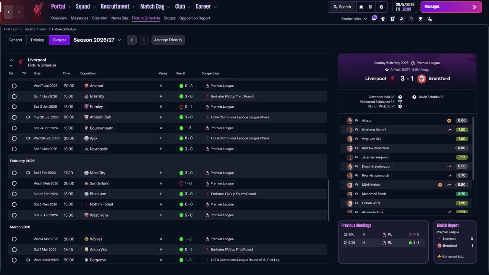
Task: Click Mohamed Salah's 8.70 rating
Action: click(x=462, y=194)
